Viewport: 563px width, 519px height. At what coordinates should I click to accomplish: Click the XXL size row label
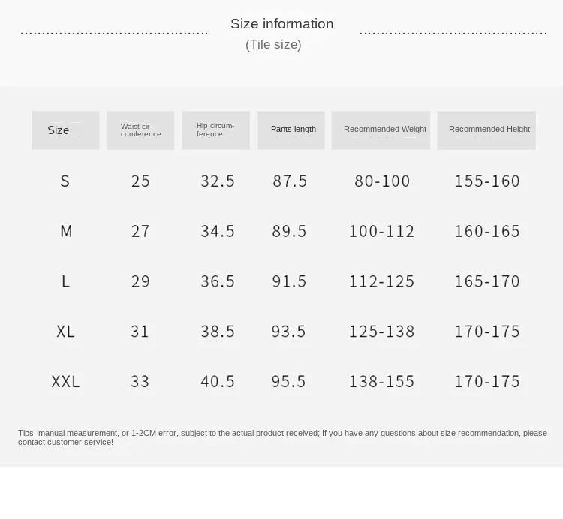65,381
